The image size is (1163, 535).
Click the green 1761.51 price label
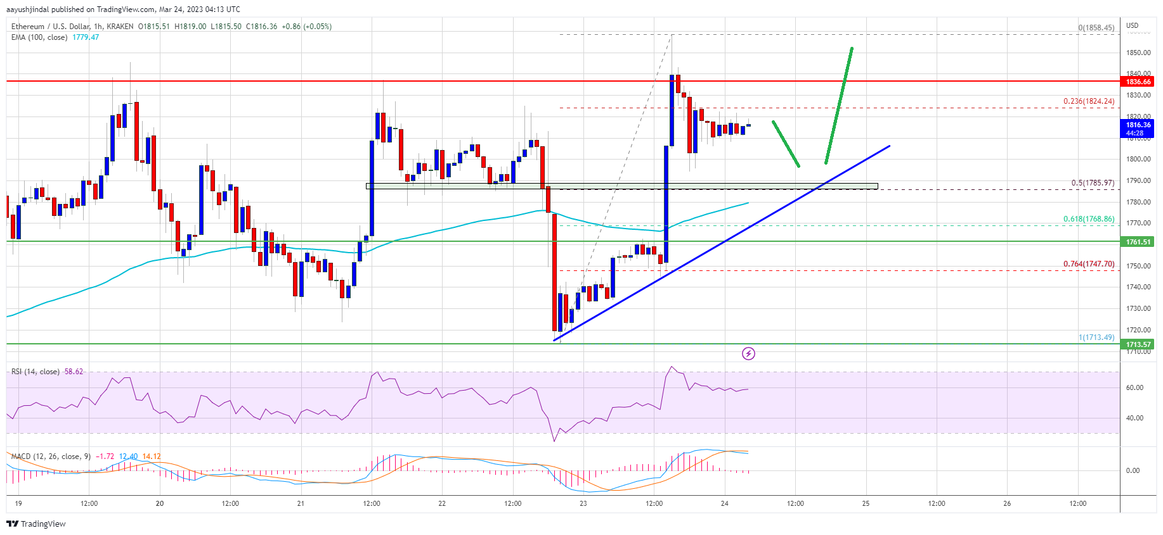tap(1138, 242)
